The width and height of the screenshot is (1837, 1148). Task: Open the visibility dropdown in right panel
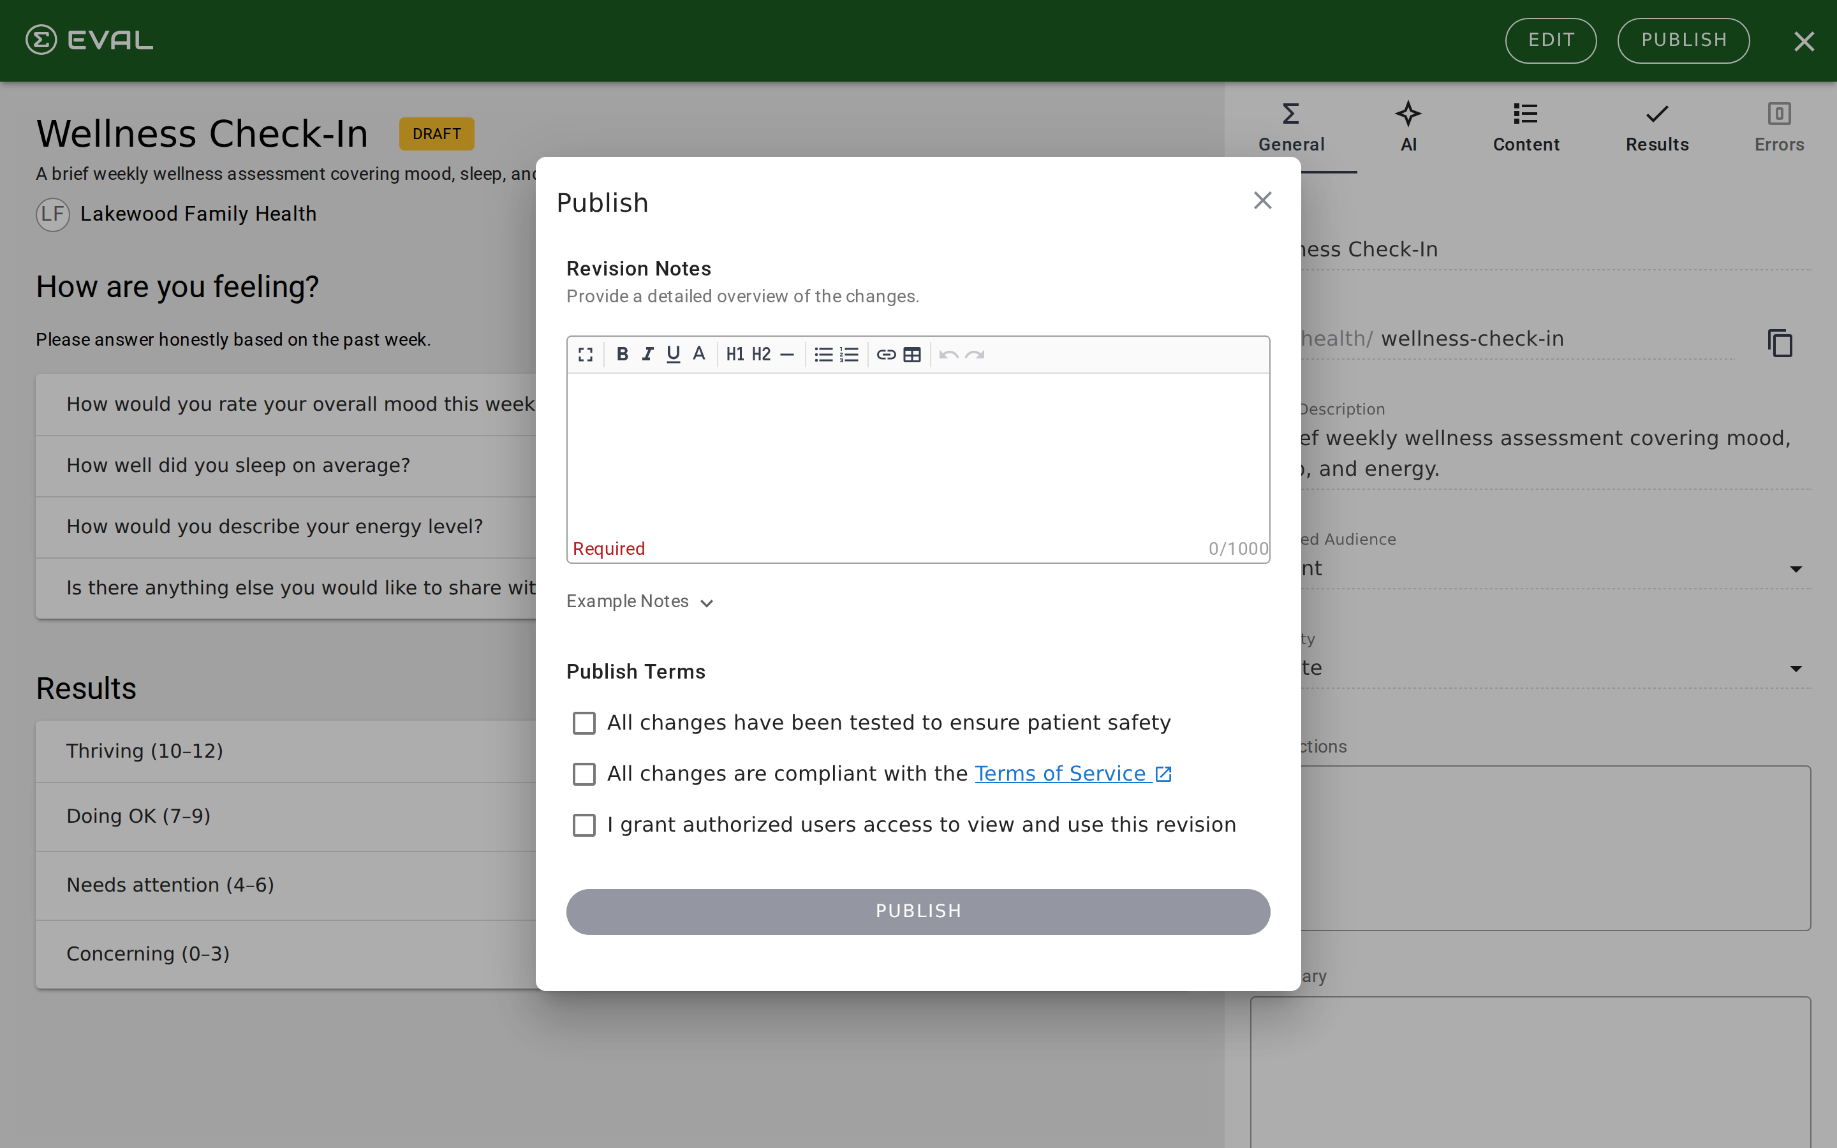(x=1796, y=667)
